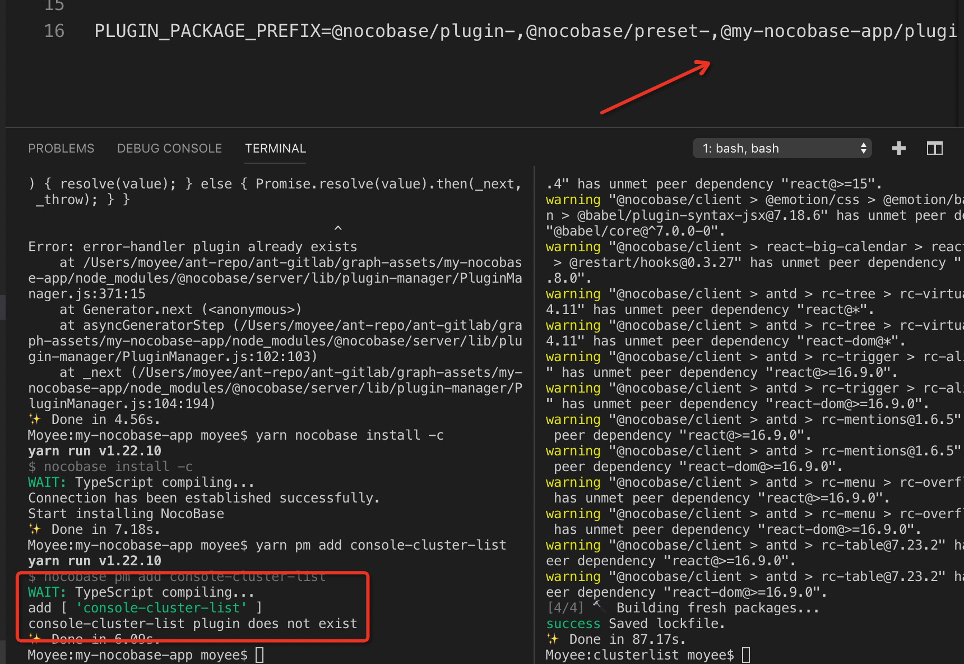Click the highlighted 'console-cluster-list' text
The height and width of the screenshot is (664, 964).
tap(161, 607)
